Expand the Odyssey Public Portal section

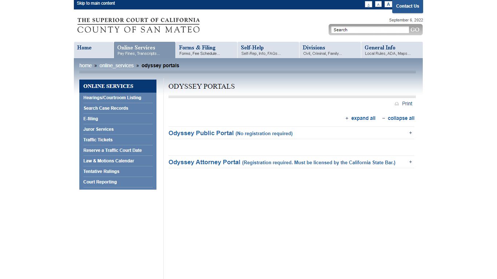(410, 133)
